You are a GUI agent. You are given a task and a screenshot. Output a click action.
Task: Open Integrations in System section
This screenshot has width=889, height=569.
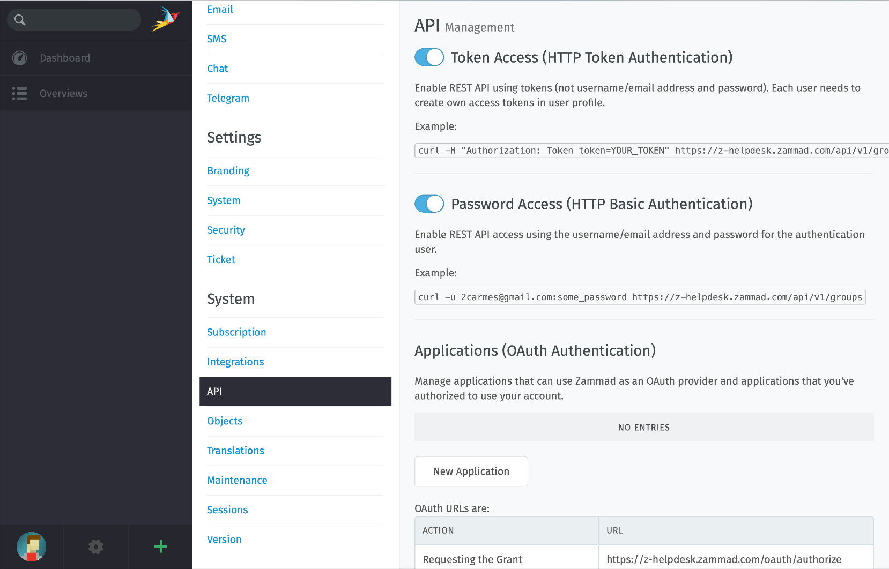coord(235,362)
